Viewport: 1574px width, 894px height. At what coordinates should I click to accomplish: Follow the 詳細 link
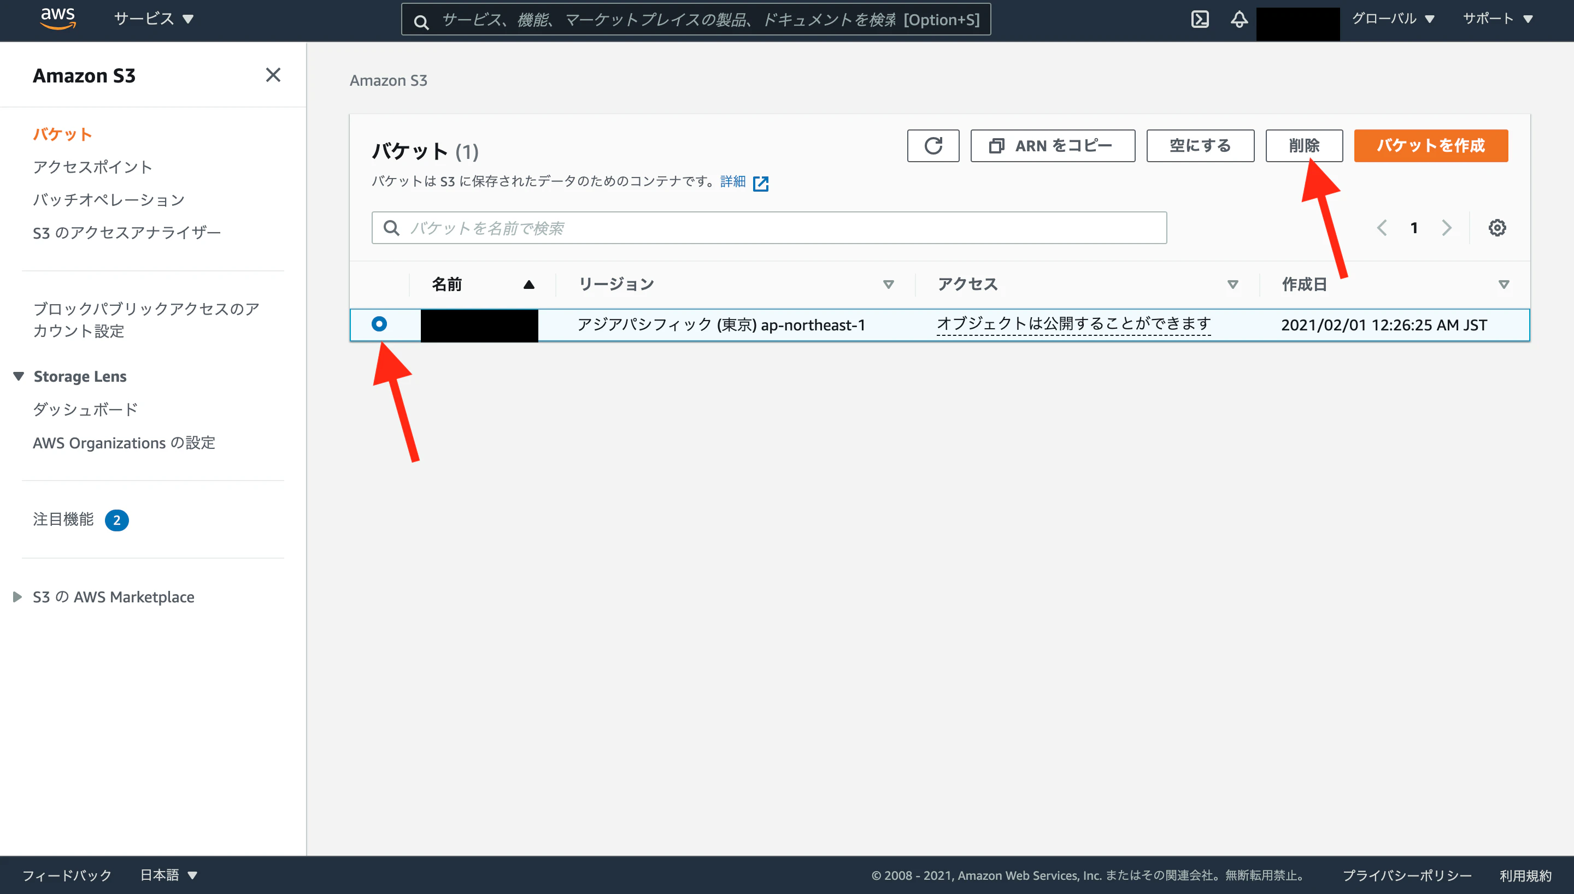pos(733,182)
